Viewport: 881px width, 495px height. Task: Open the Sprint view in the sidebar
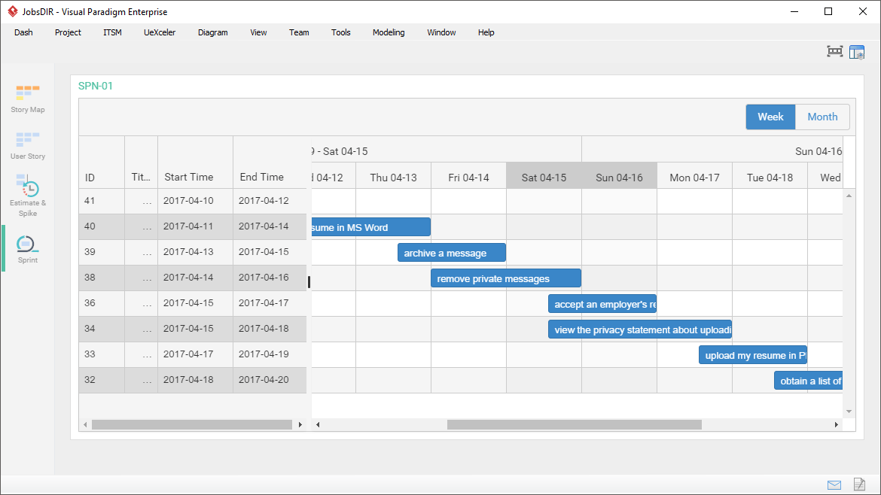point(27,248)
